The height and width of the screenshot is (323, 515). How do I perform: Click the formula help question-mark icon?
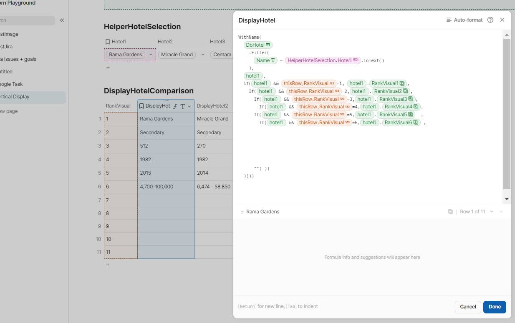coord(490,20)
